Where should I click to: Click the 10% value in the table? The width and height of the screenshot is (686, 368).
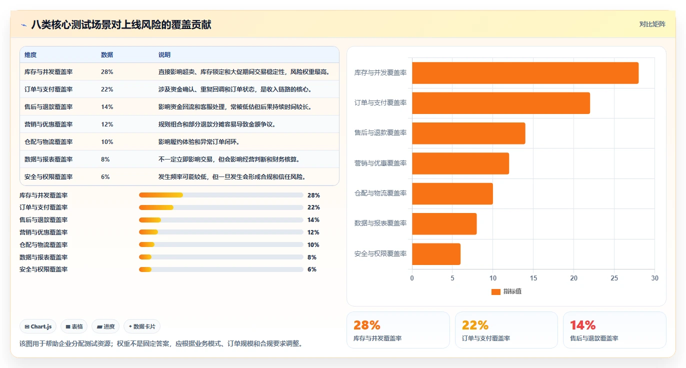107,142
